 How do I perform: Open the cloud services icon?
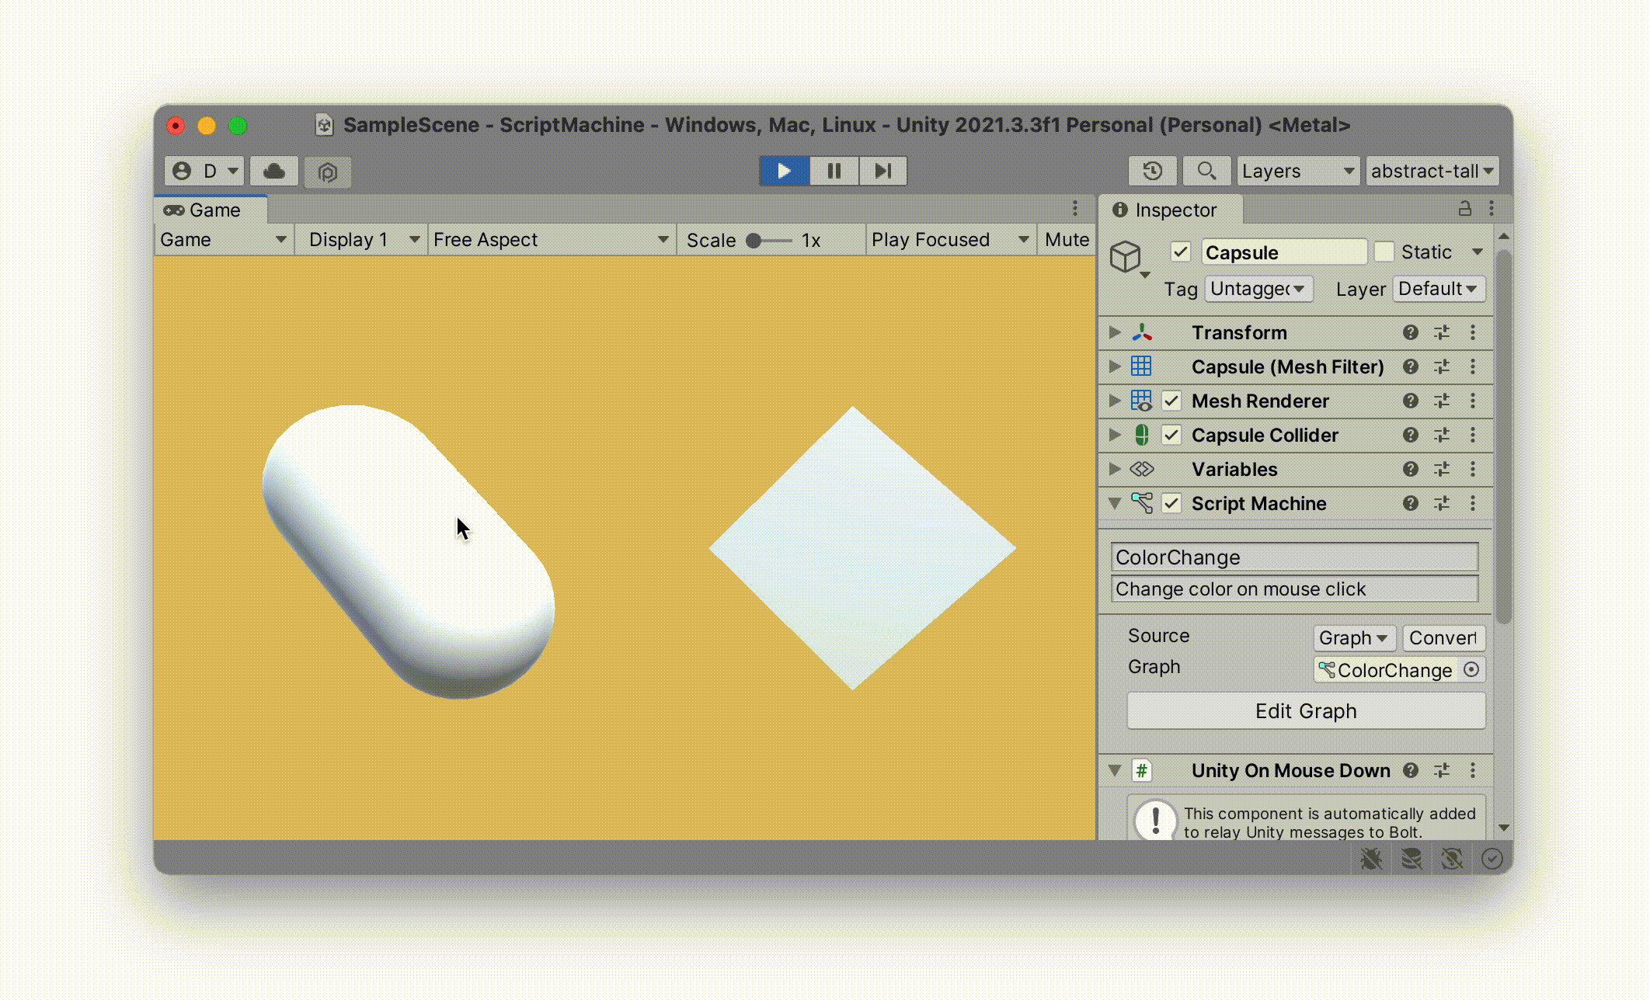point(274,171)
